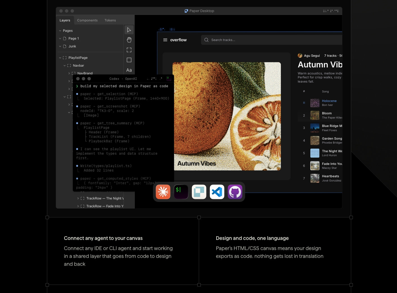397x293 pixels.
Task: Expand the TrackRow — Fade Into layer
Action: 78,206
